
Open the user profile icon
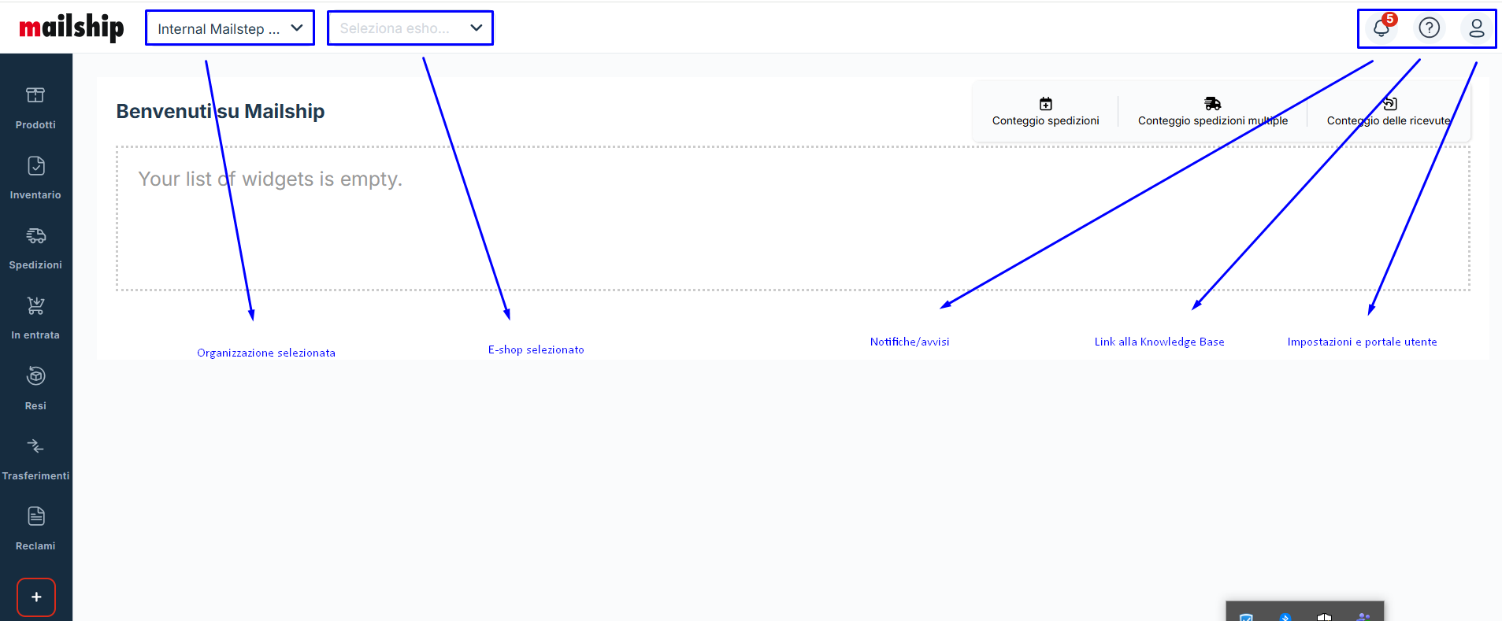[1476, 28]
